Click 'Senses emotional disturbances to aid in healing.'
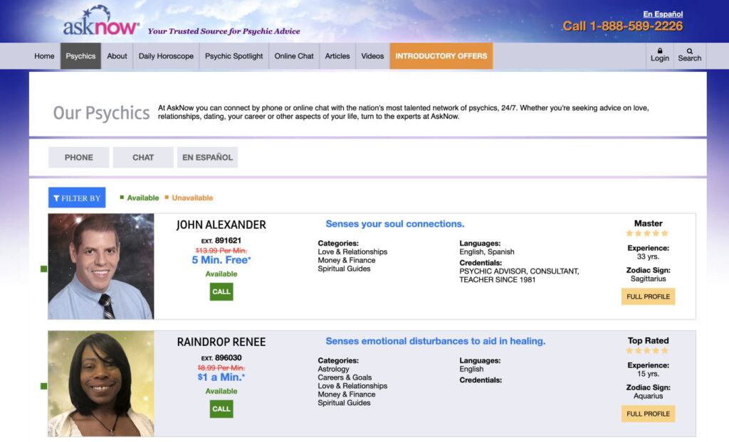The image size is (729, 442). 435,341
